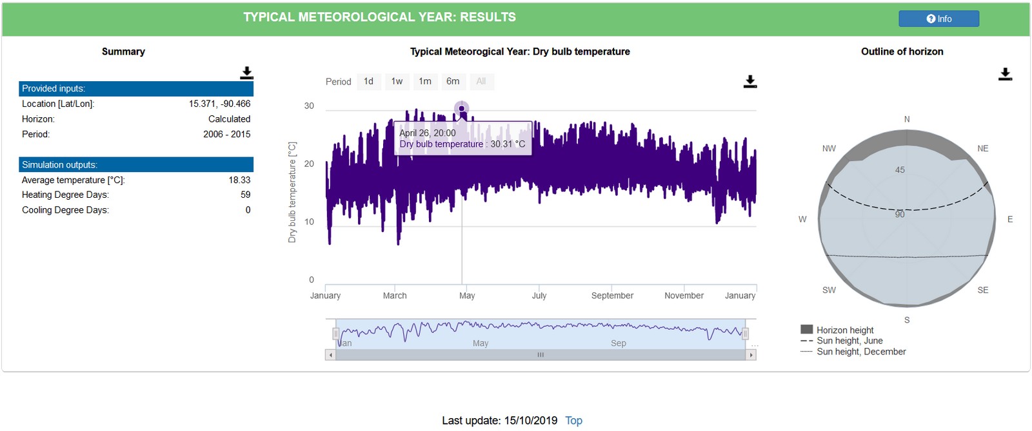
Task: Download the dry bulb temperature chart
Action: pos(750,81)
